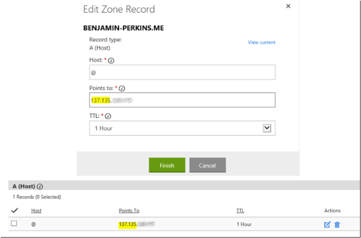Screen dimensions: 361x238
Task: Delete the @ record with trash icon
Action: point(337,224)
